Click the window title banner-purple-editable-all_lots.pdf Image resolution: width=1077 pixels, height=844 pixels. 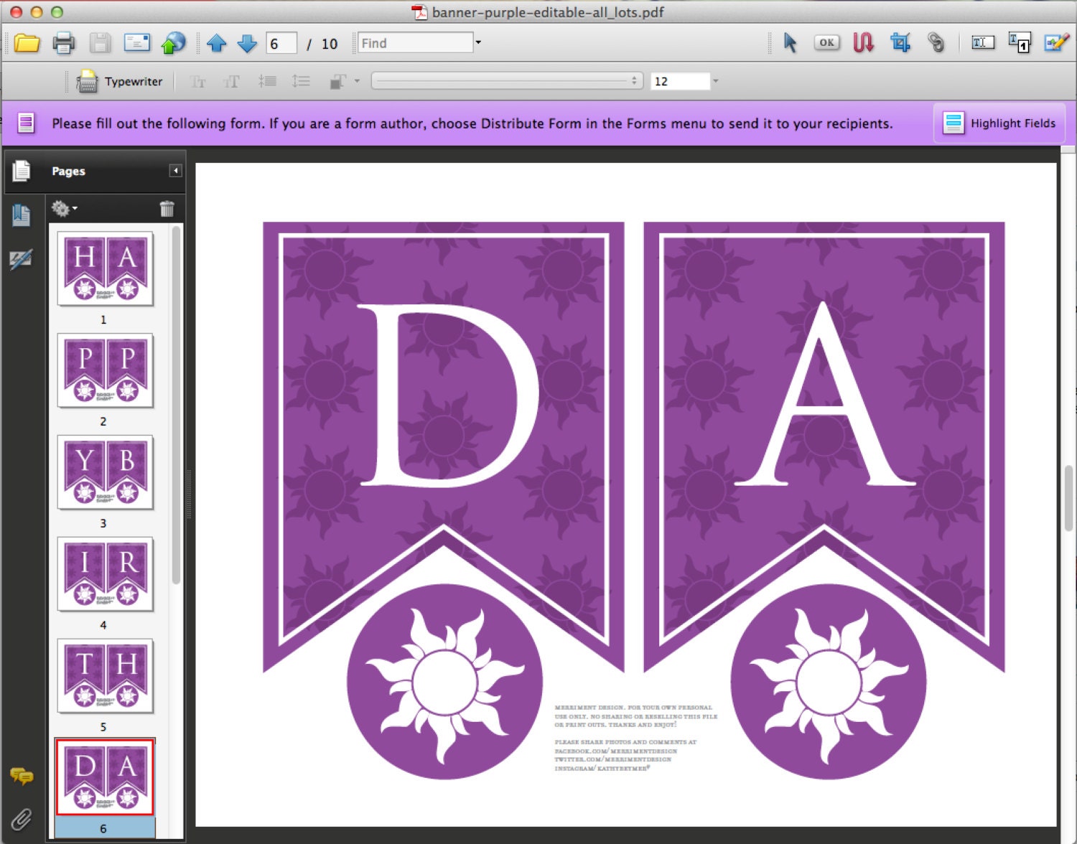click(547, 12)
